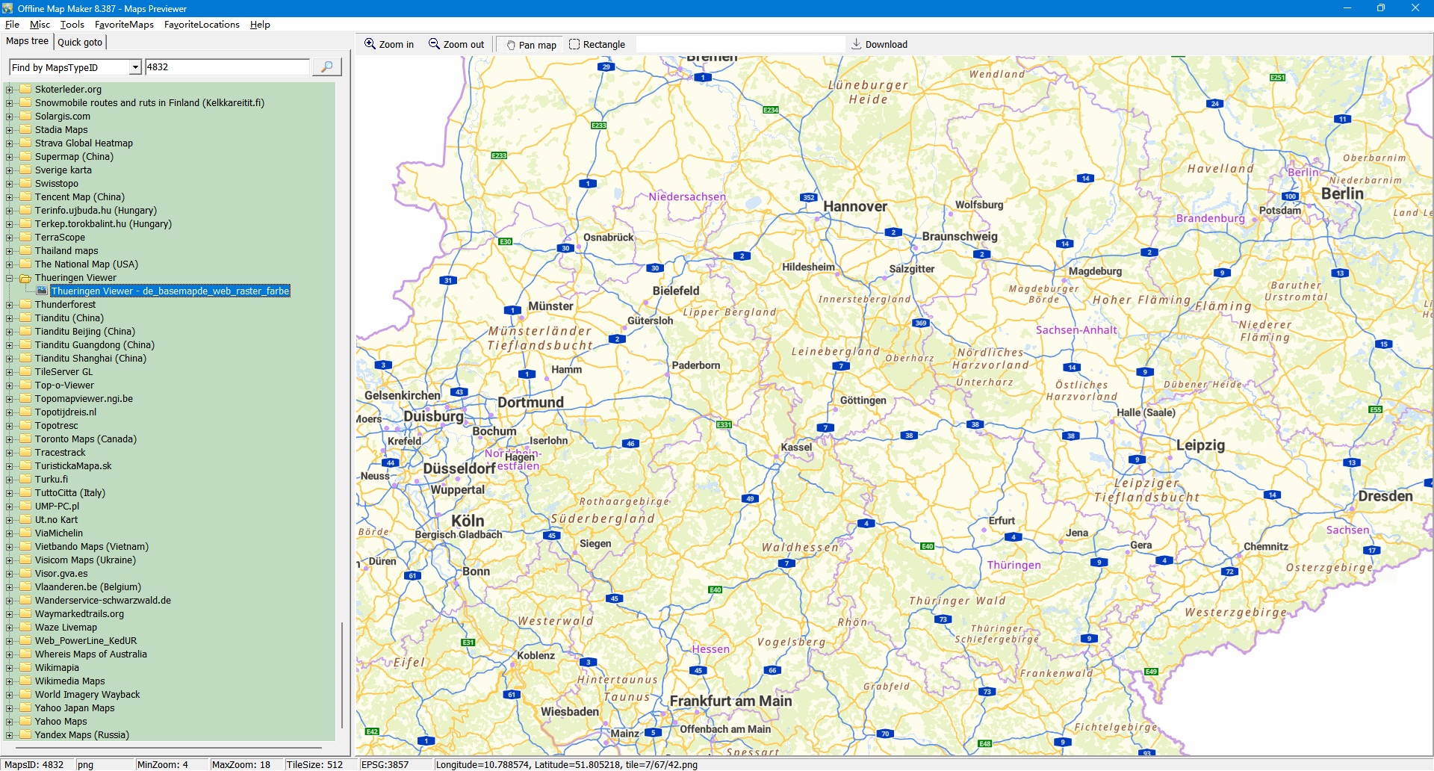Expand The National Map (USA) node
The height and width of the screenshot is (771, 1434).
point(10,264)
